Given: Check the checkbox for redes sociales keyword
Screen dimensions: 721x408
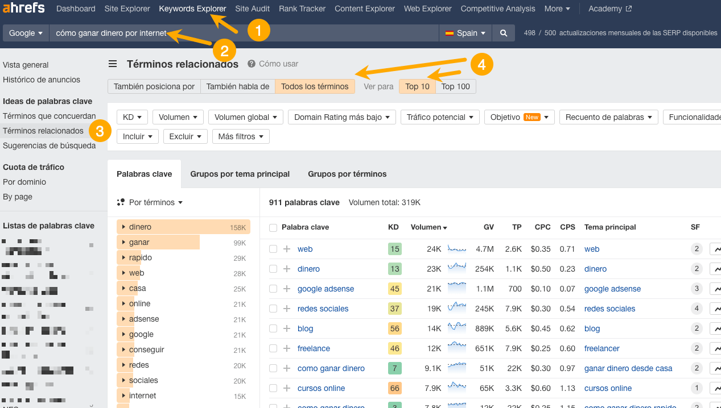Looking at the screenshot, I should pos(273,309).
